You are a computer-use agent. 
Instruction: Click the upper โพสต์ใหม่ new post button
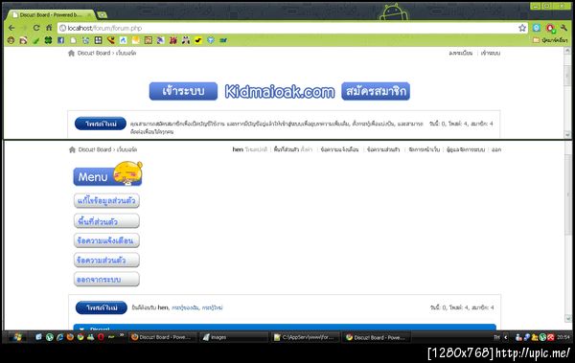101,124
